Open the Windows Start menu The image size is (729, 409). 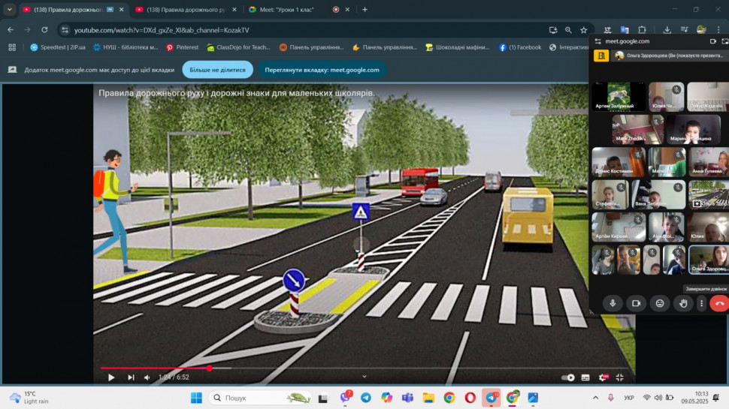coord(196,398)
